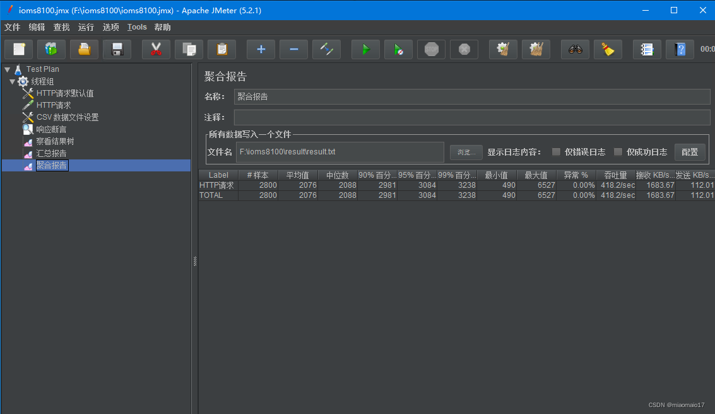Click the 最大值 column header

(x=536, y=175)
